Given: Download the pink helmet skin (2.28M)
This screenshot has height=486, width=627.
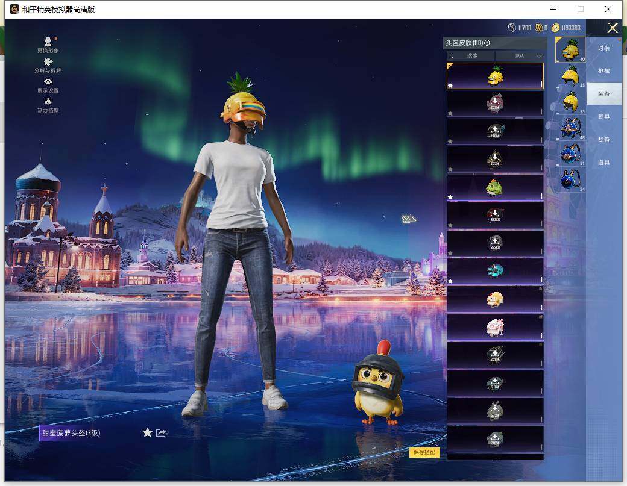Looking at the screenshot, I should [495, 104].
